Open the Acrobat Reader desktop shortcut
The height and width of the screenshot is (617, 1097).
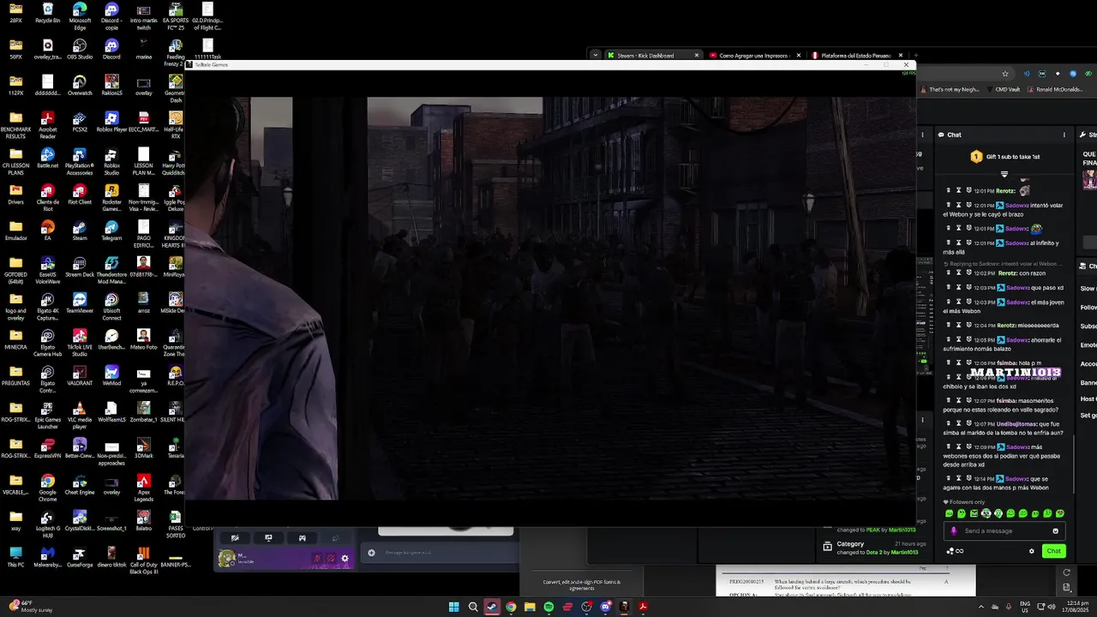click(x=48, y=125)
